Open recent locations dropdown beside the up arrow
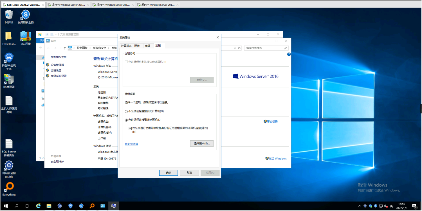 (60, 48)
